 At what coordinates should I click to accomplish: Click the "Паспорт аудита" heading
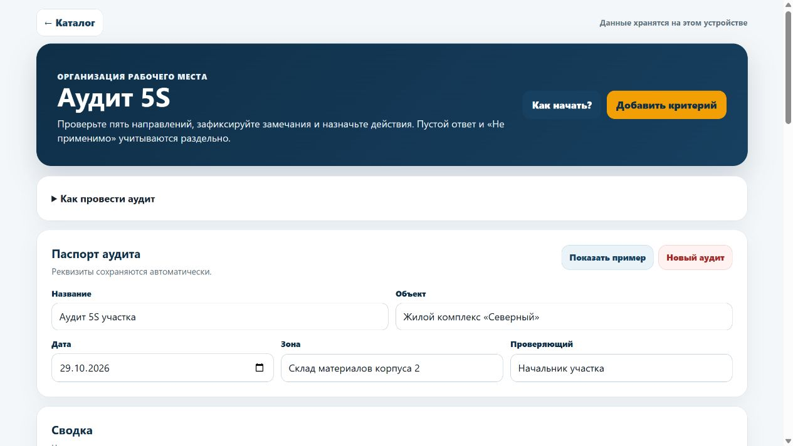point(96,254)
